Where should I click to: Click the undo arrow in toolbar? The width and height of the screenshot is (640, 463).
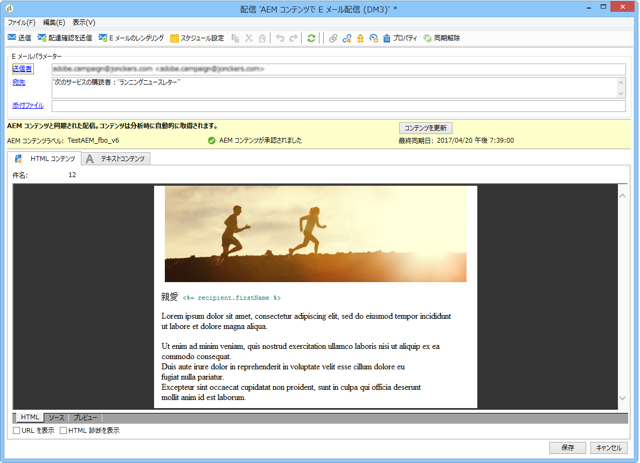coord(280,38)
